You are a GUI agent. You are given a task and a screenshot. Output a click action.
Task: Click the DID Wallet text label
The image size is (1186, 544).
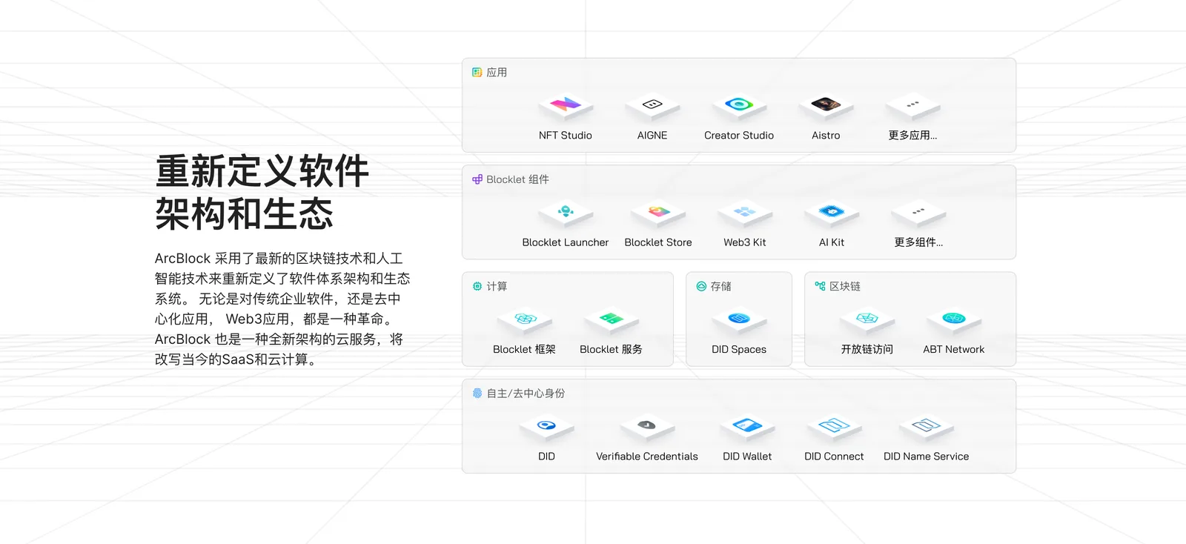click(x=747, y=457)
